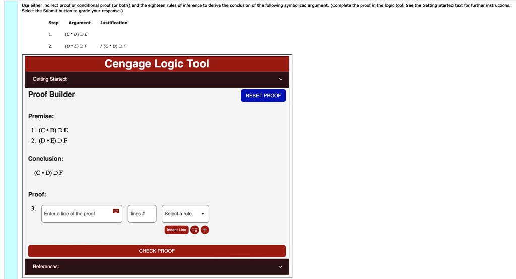The width and height of the screenshot is (516, 279).
Task: Click the Proof: label
Action: (x=37, y=195)
